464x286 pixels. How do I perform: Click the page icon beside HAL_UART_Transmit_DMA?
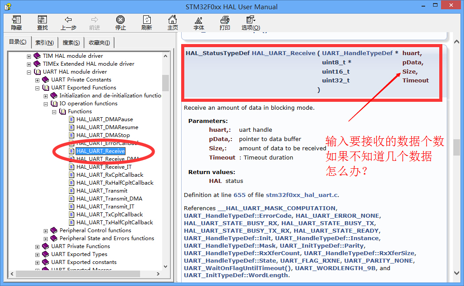(x=71, y=199)
